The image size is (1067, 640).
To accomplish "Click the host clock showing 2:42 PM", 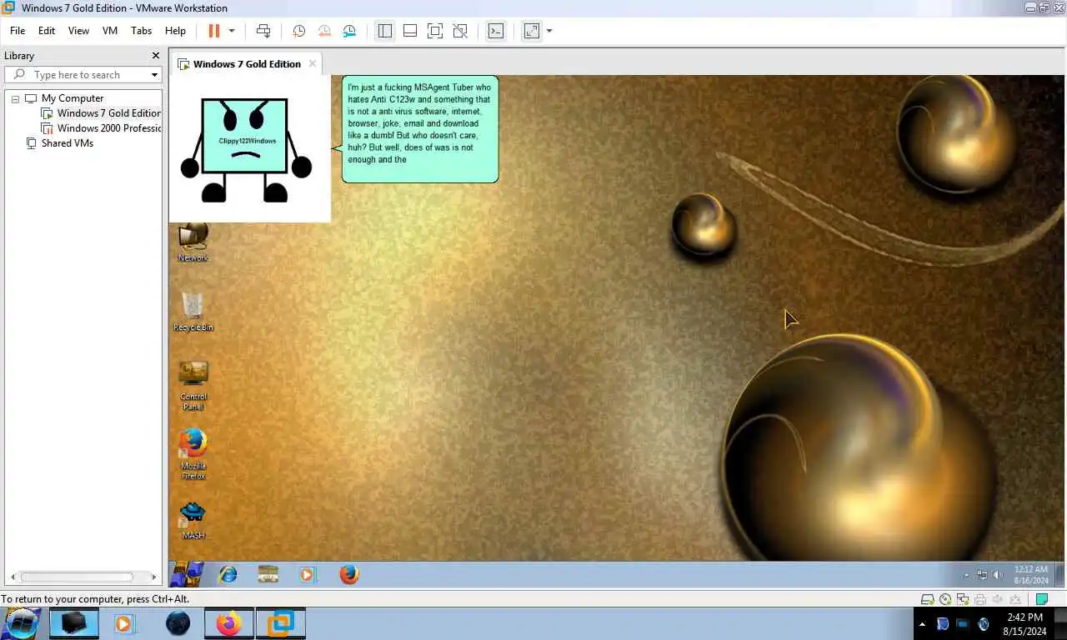I will 1024,624.
